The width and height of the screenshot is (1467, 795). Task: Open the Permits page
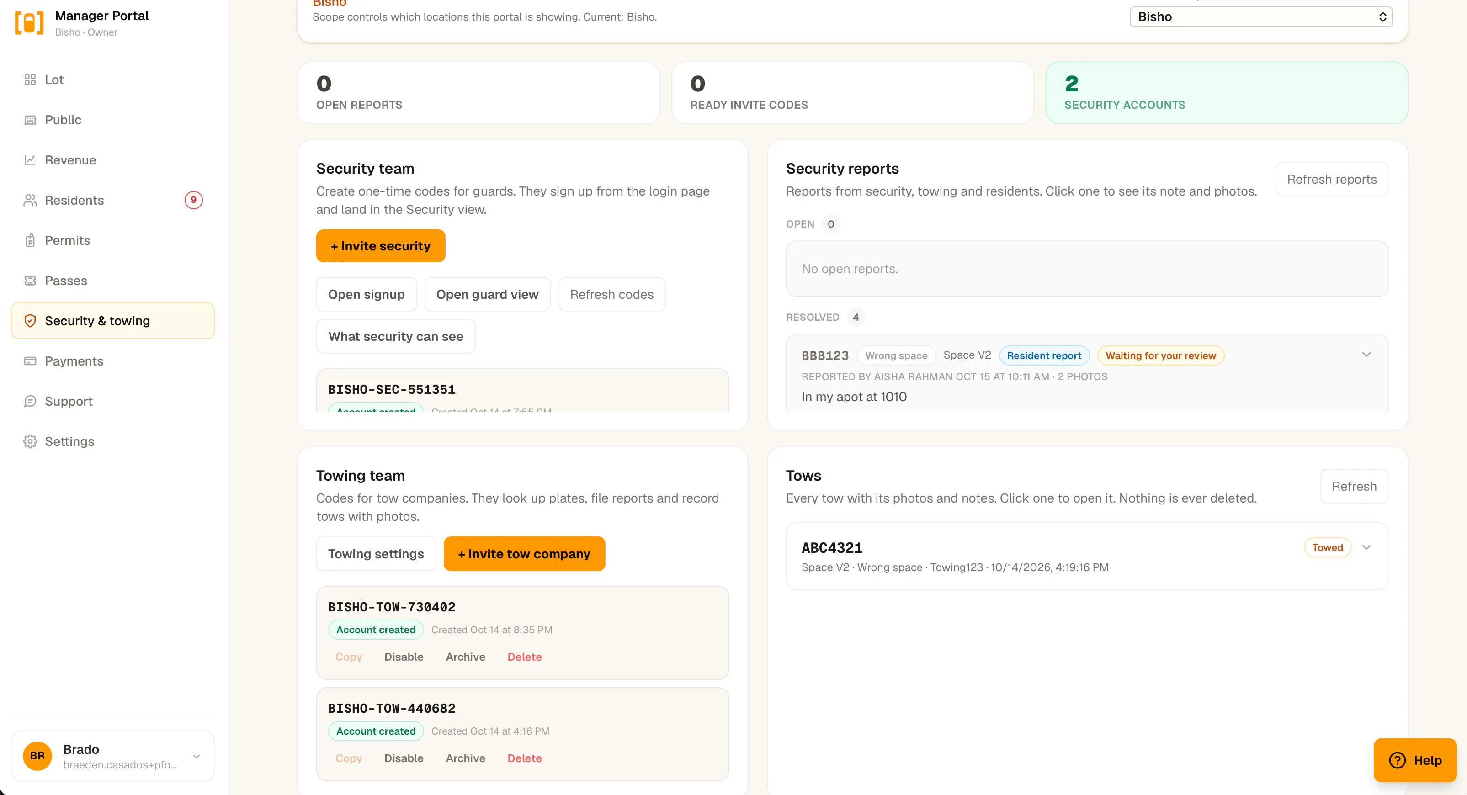[113, 240]
